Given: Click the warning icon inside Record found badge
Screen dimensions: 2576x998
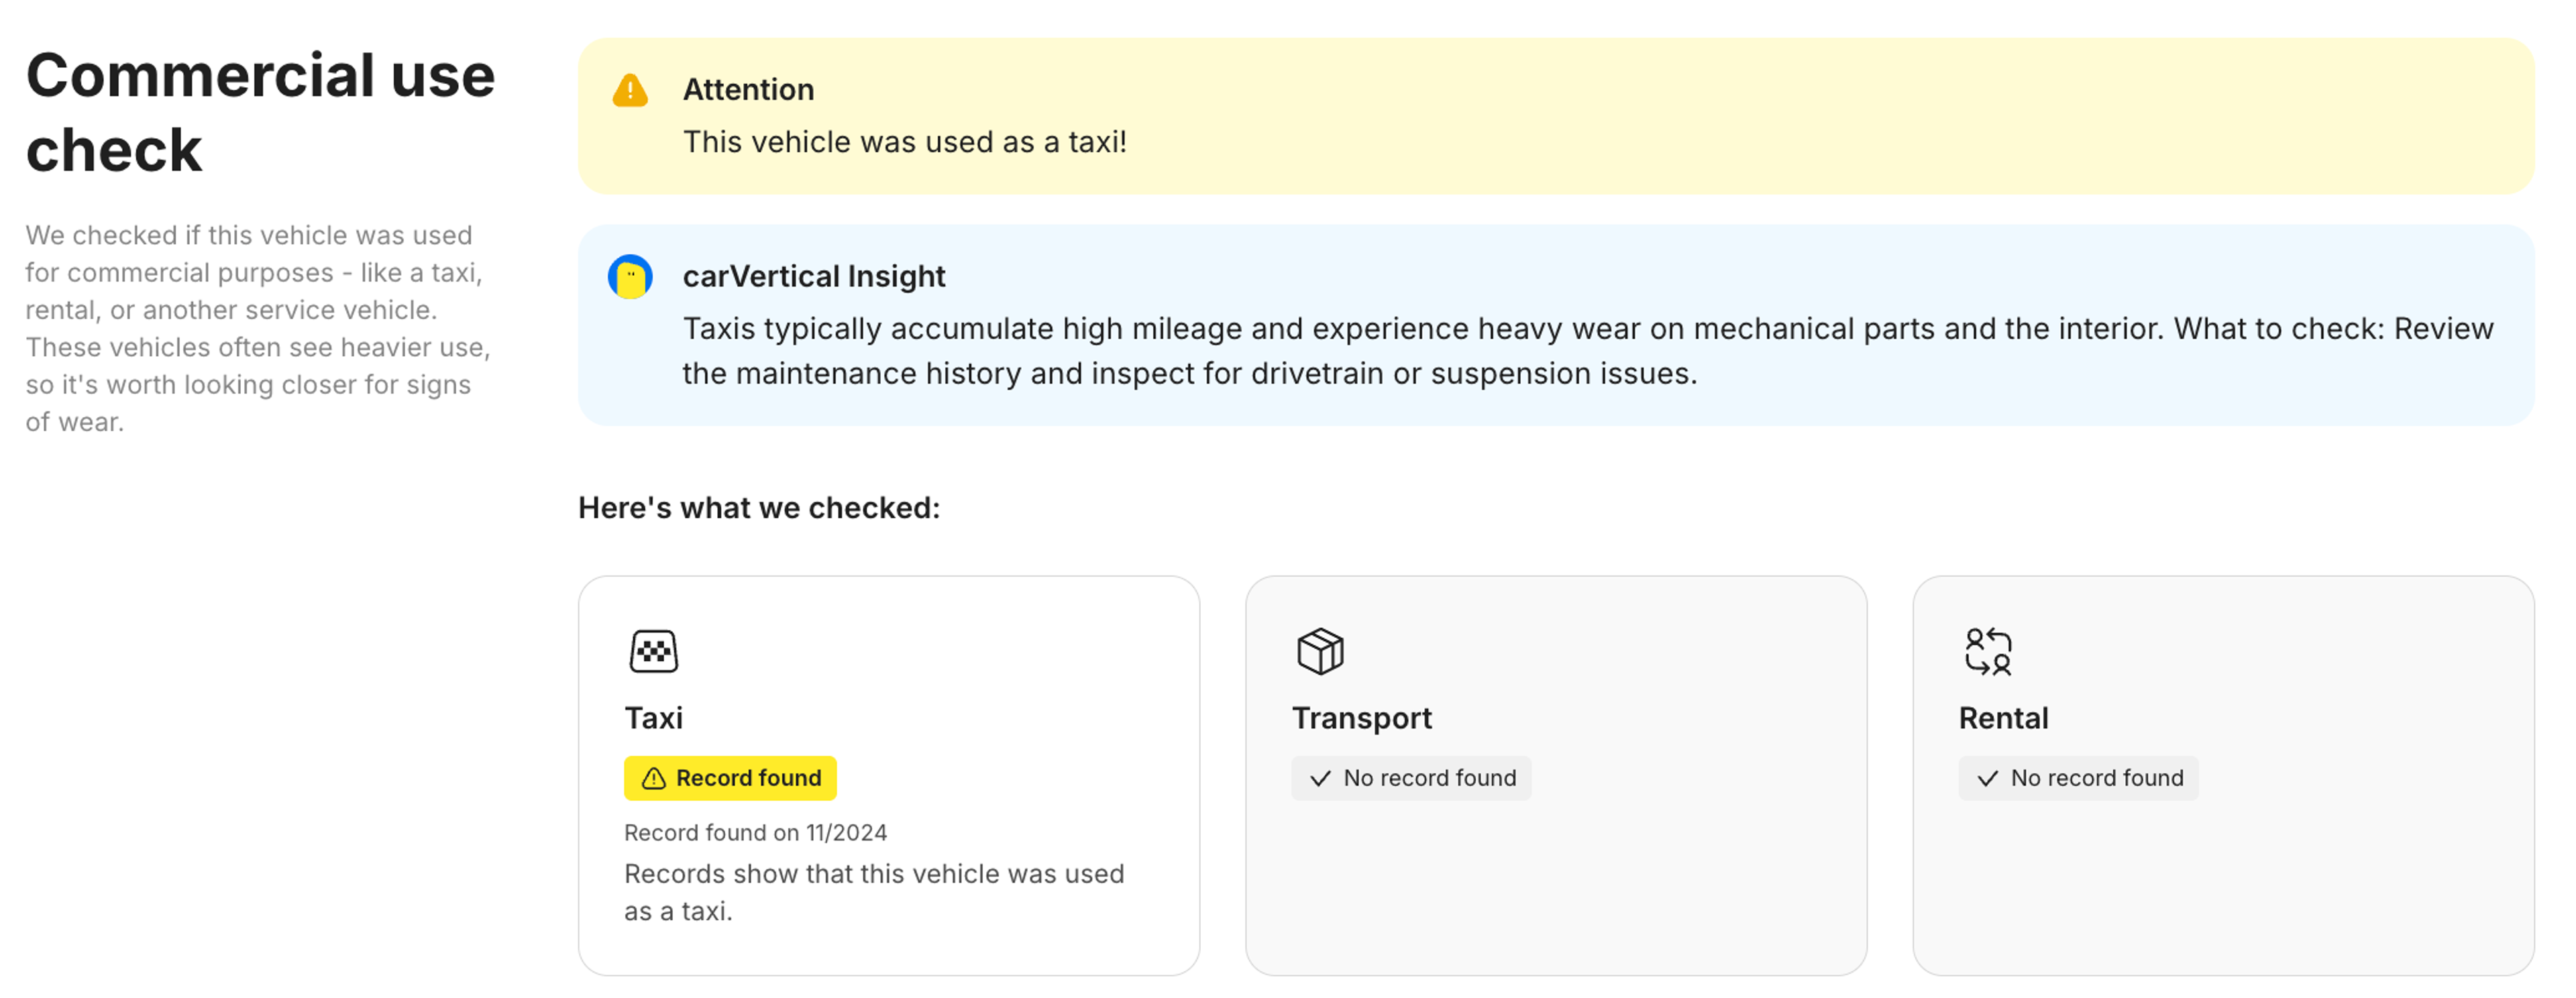Looking at the screenshot, I should (654, 778).
